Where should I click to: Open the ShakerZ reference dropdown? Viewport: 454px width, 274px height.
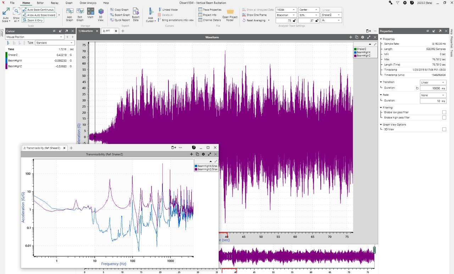click(x=331, y=15)
